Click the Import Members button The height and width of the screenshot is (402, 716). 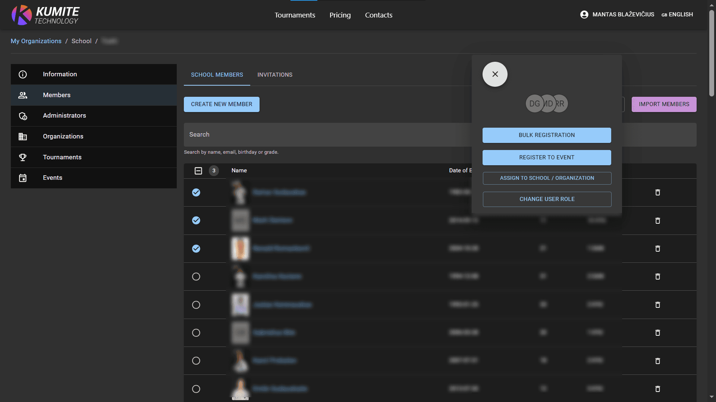point(664,104)
